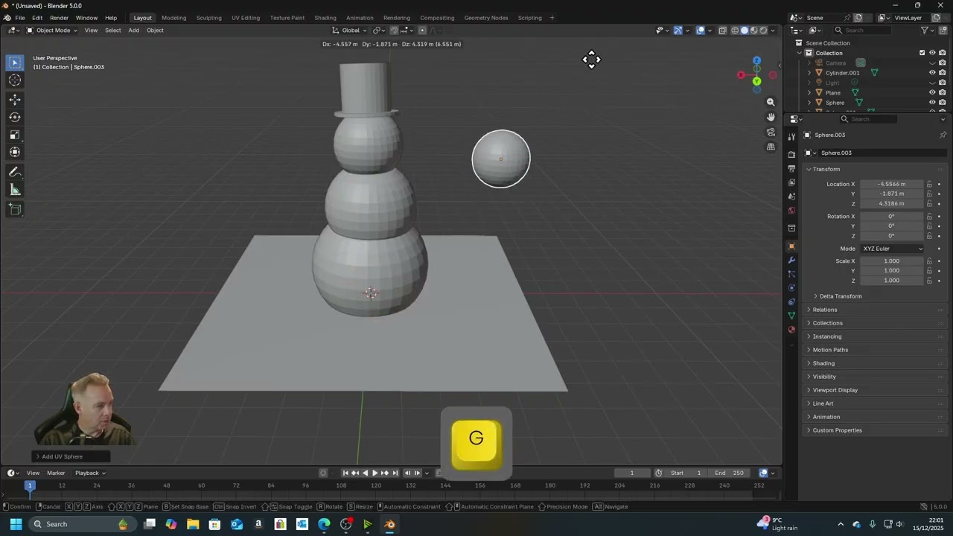The height and width of the screenshot is (536, 953).
Task: Activate the Scale tool
Action: pos(15,135)
